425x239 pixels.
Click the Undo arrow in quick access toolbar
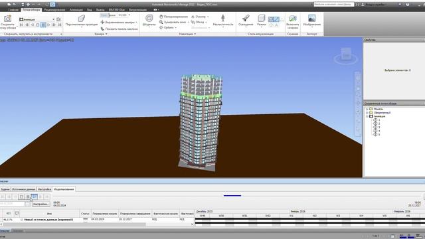point(34,5)
